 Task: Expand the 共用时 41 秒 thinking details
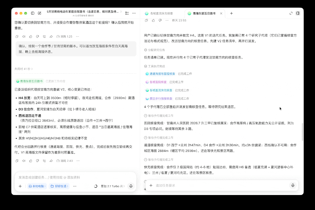pyautogui.click(x=24, y=69)
